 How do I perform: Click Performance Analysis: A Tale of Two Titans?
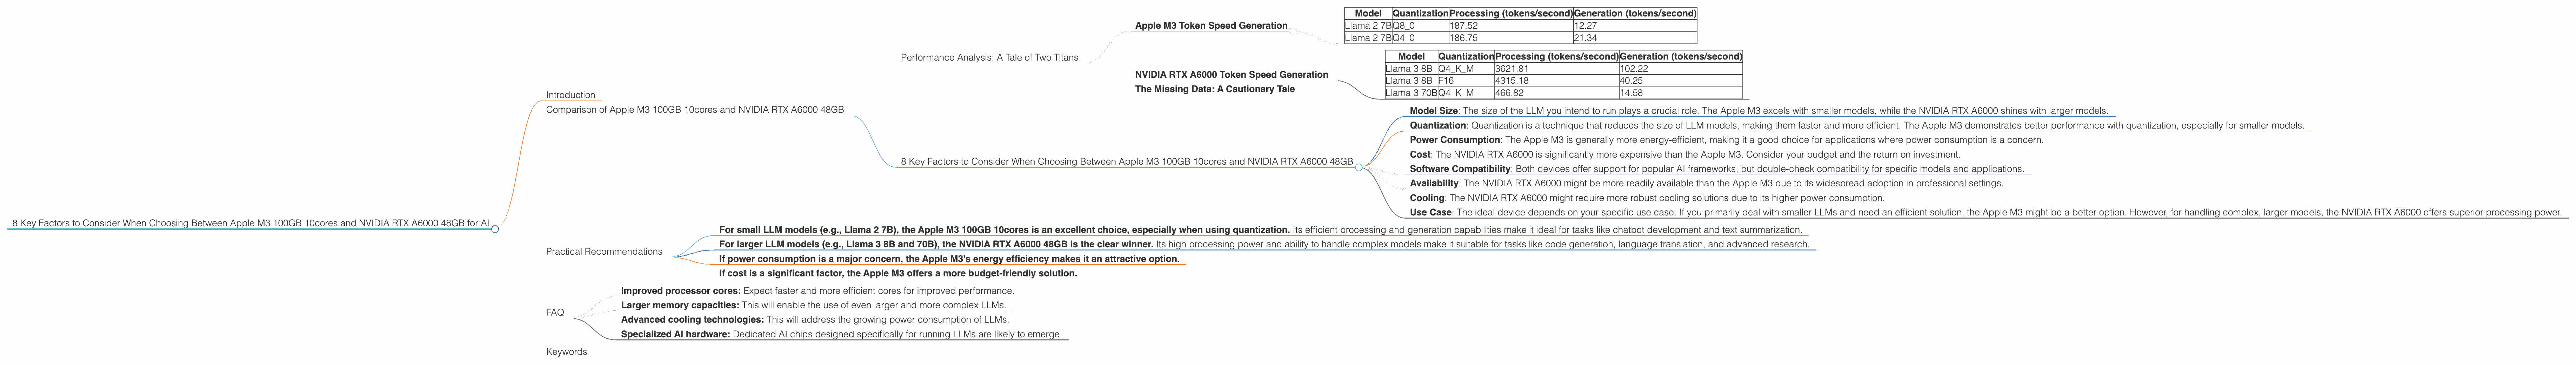coord(989,58)
